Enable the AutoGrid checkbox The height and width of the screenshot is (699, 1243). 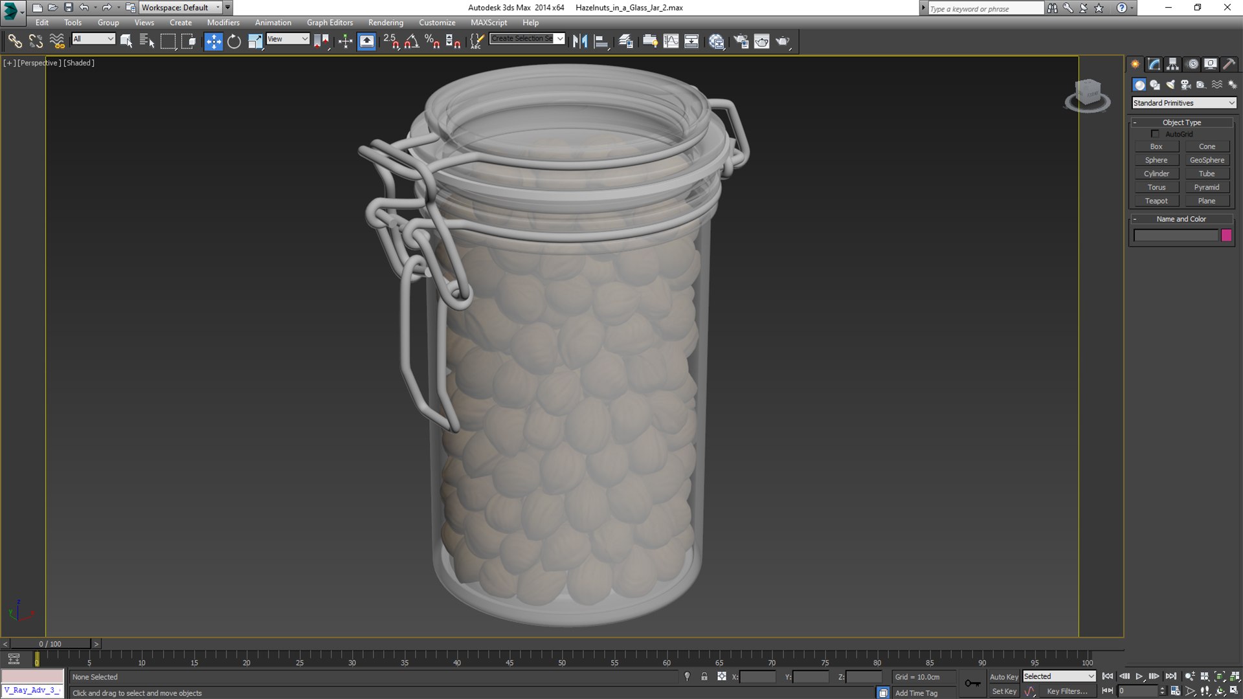point(1155,134)
